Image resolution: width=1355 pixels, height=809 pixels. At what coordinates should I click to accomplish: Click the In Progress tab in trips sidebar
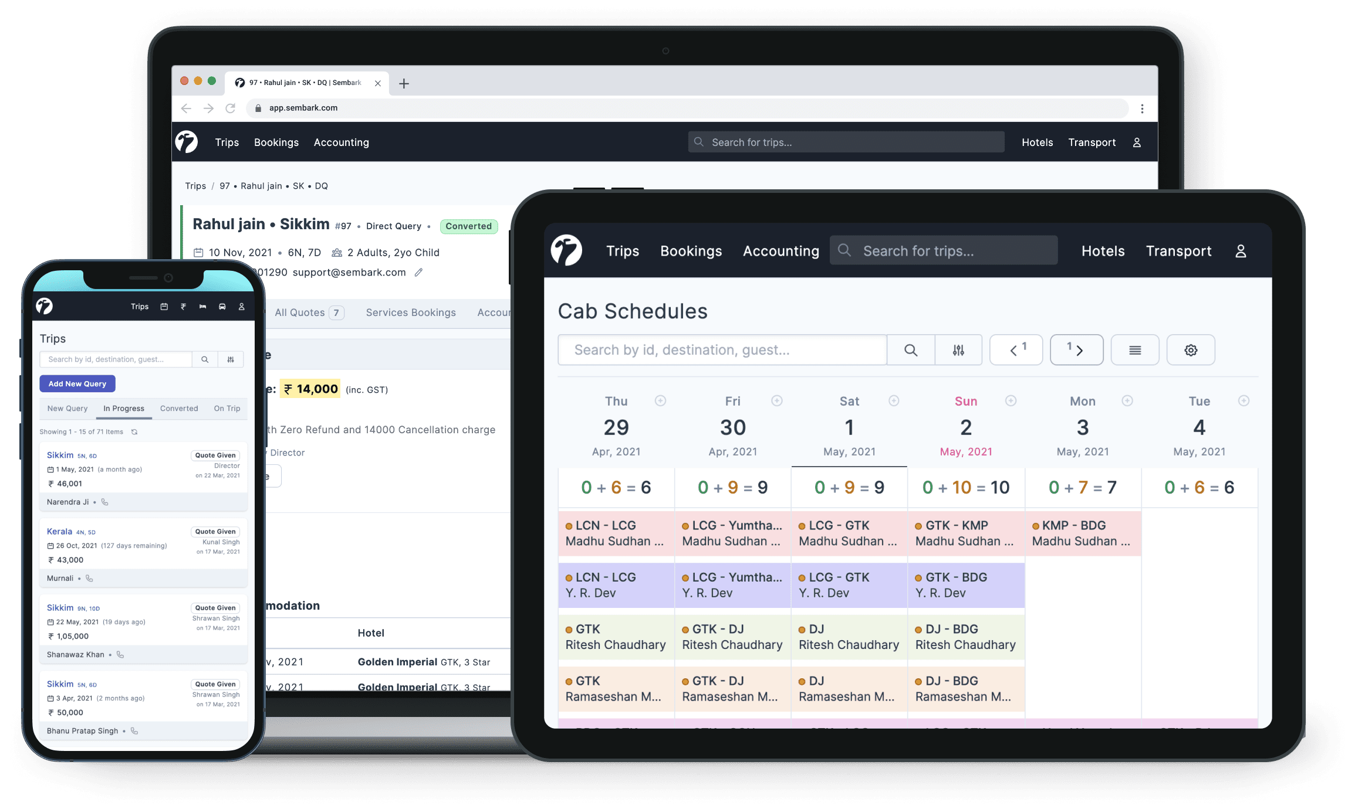tap(123, 407)
